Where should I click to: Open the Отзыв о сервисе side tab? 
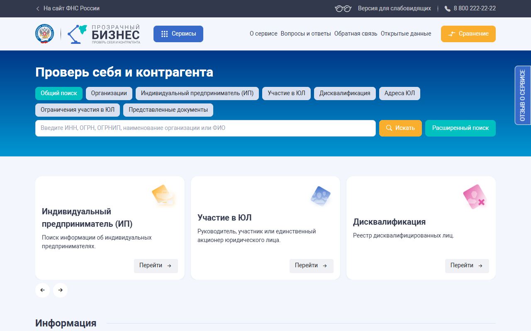pos(523,95)
